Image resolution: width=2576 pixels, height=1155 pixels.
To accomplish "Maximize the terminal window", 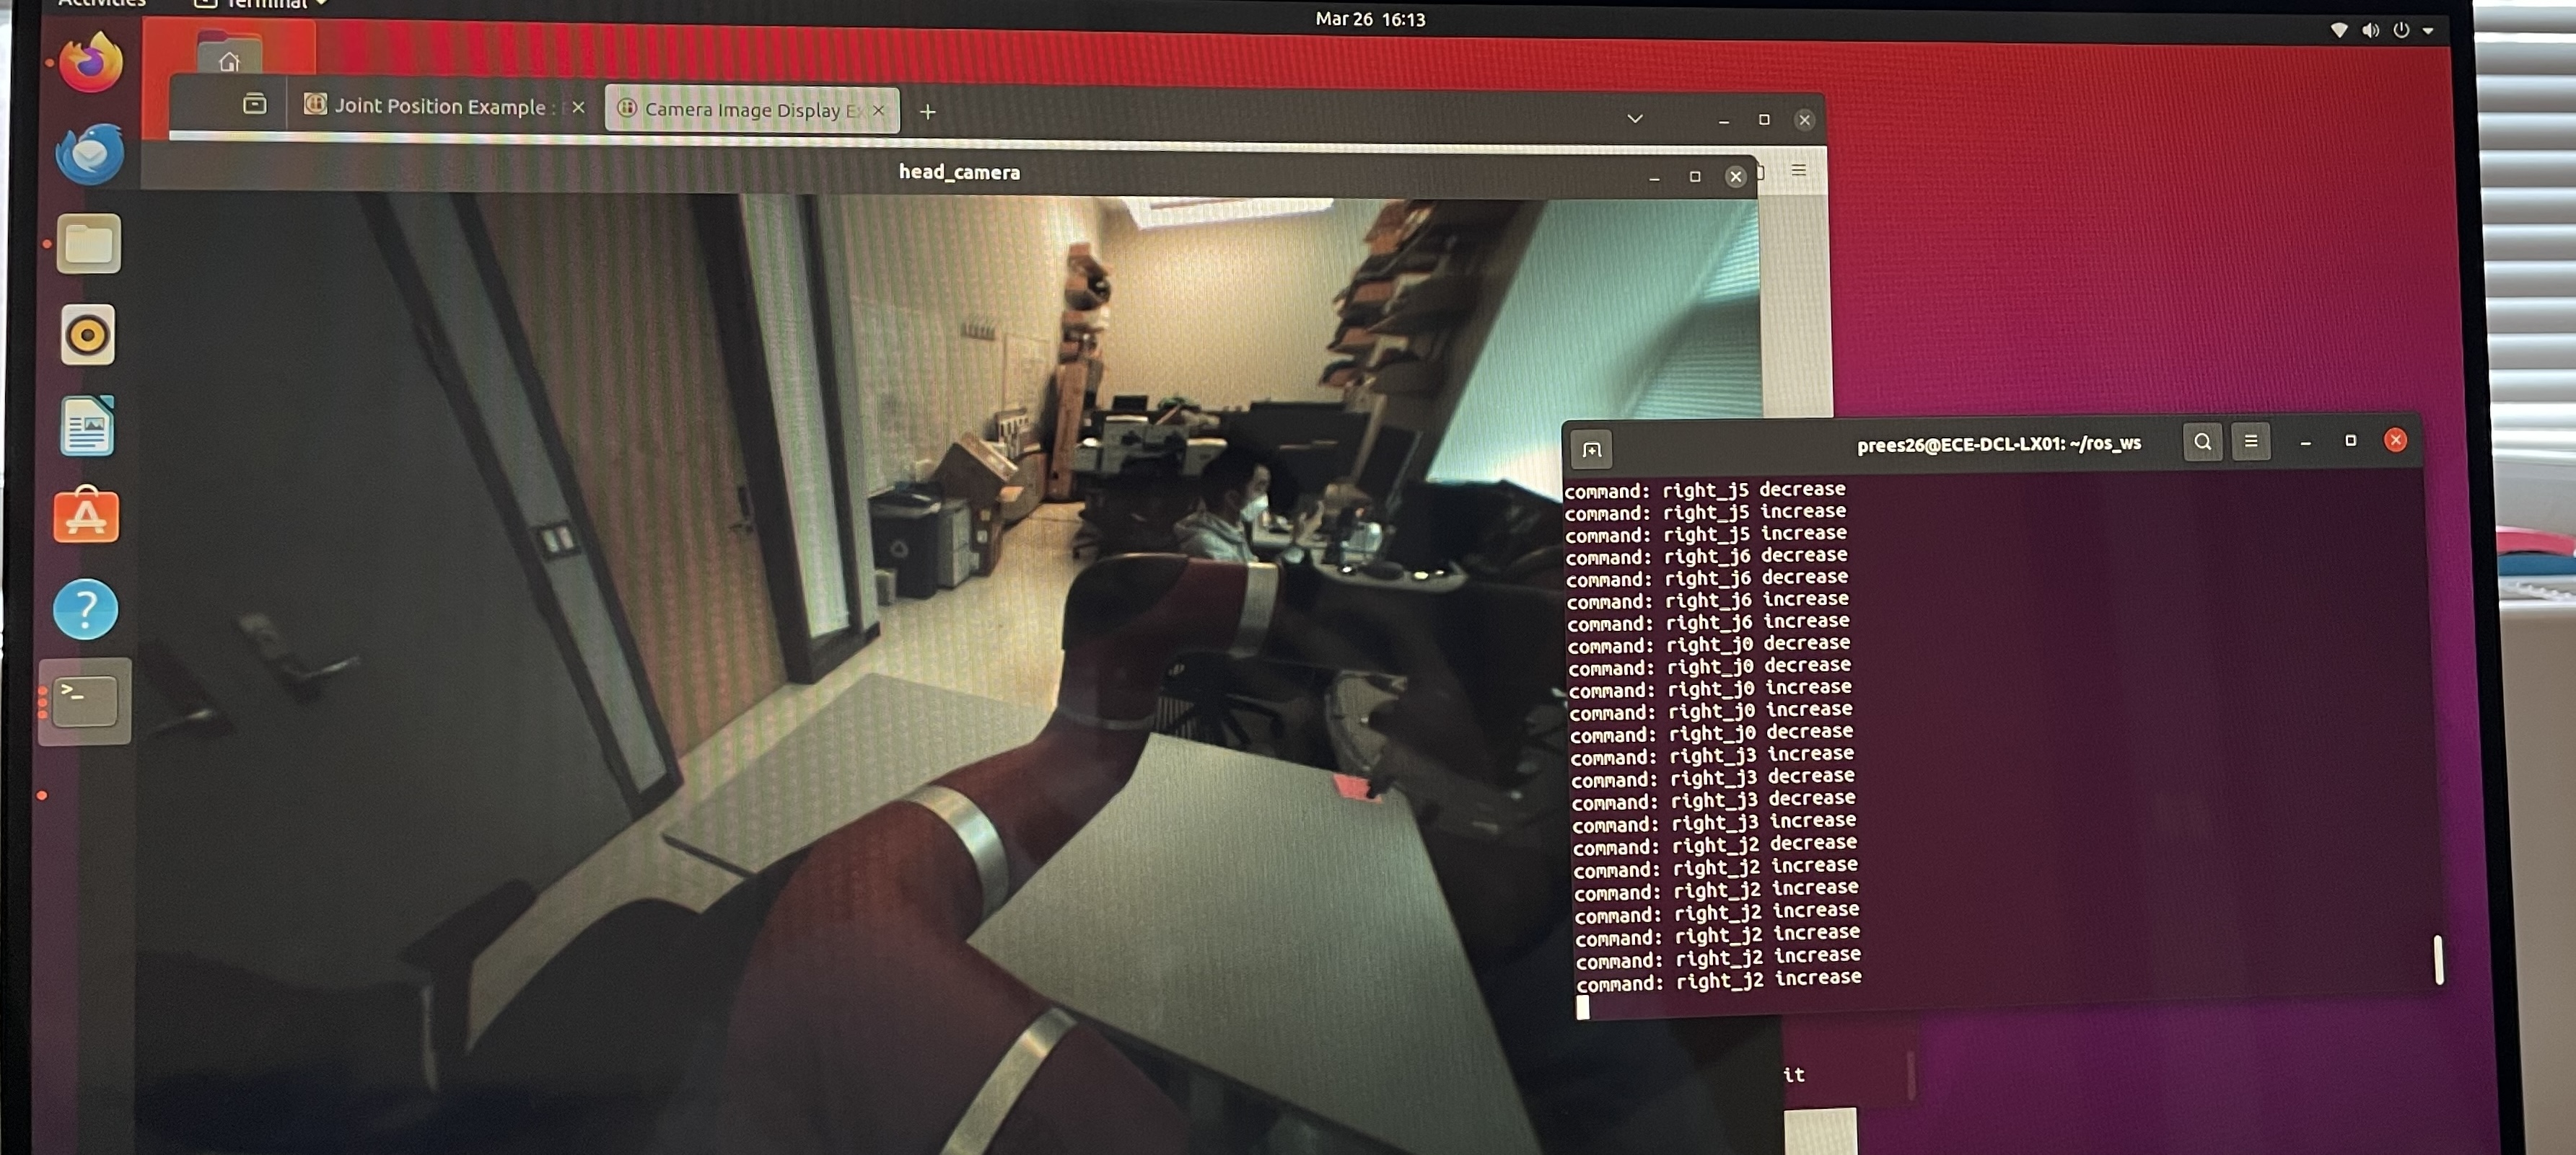I will [x=2350, y=441].
